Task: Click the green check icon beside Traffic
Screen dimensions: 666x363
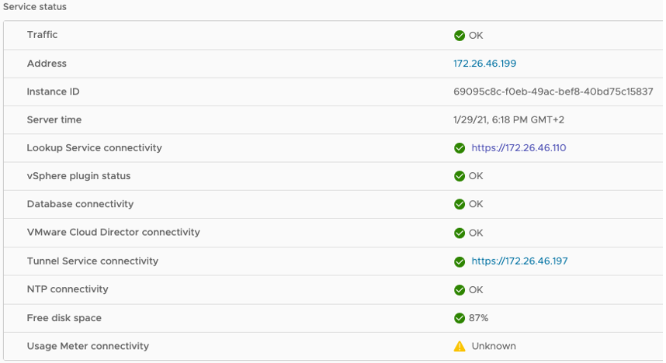Action: 460,35
